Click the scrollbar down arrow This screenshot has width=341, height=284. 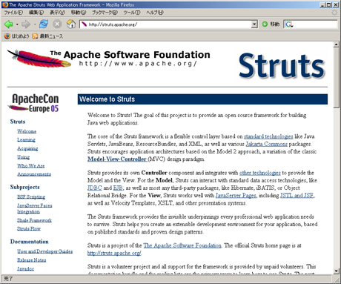(337, 271)
